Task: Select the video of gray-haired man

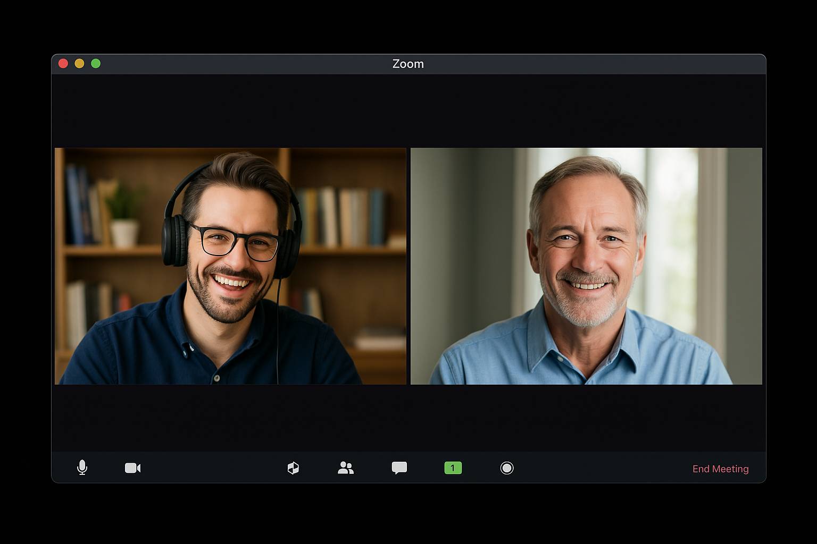Action: tap(586, 266)
